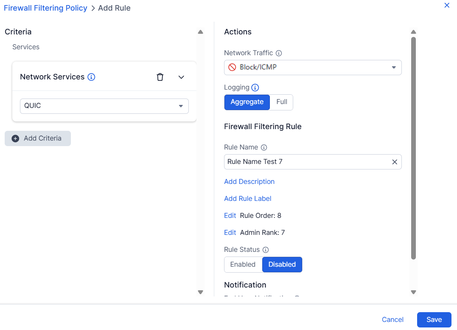Image resolution: width=457 pixels, height=330 pixels.
Task: Save the firewall rule
Action: tap(434, 320)
